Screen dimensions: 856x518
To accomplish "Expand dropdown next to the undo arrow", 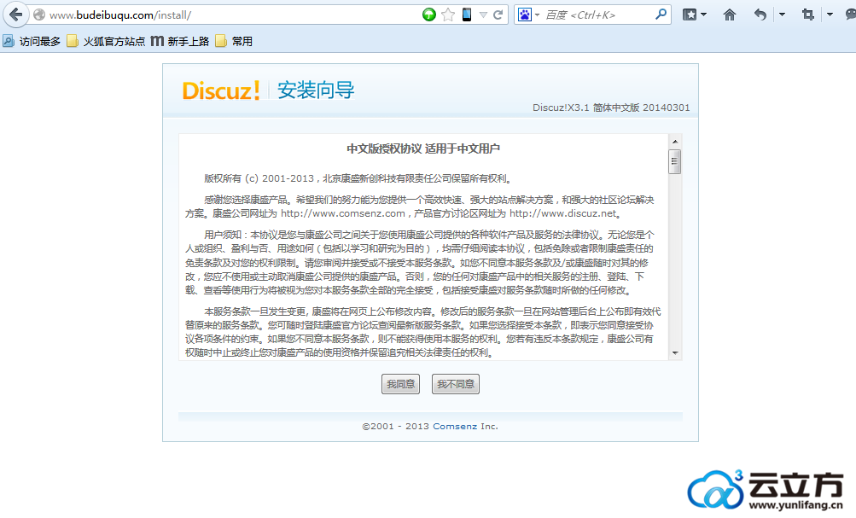I will (x=783, y=15).
